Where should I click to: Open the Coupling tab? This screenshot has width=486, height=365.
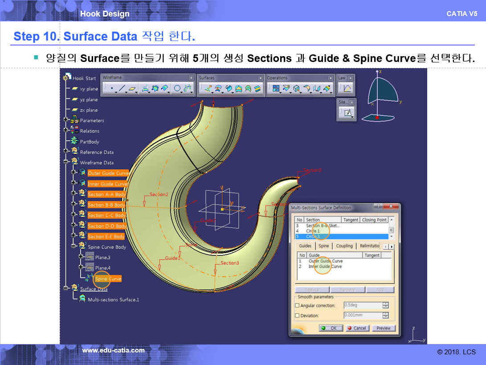pyautogui.click(x=344, y=246)
